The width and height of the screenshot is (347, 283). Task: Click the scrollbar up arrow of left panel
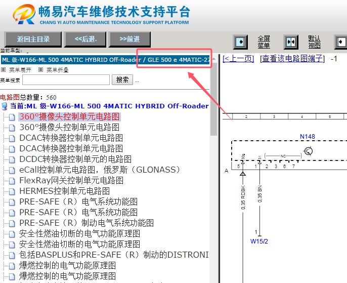(x=214, y=59)
